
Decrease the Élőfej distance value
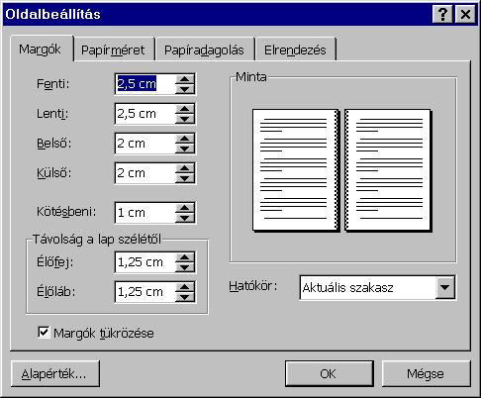pyautogui.click(x=185, y=267)
